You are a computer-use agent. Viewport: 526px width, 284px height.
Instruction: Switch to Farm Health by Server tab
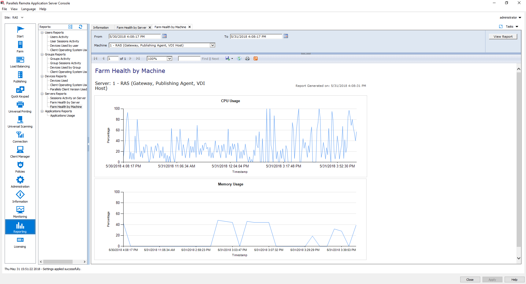131,28
